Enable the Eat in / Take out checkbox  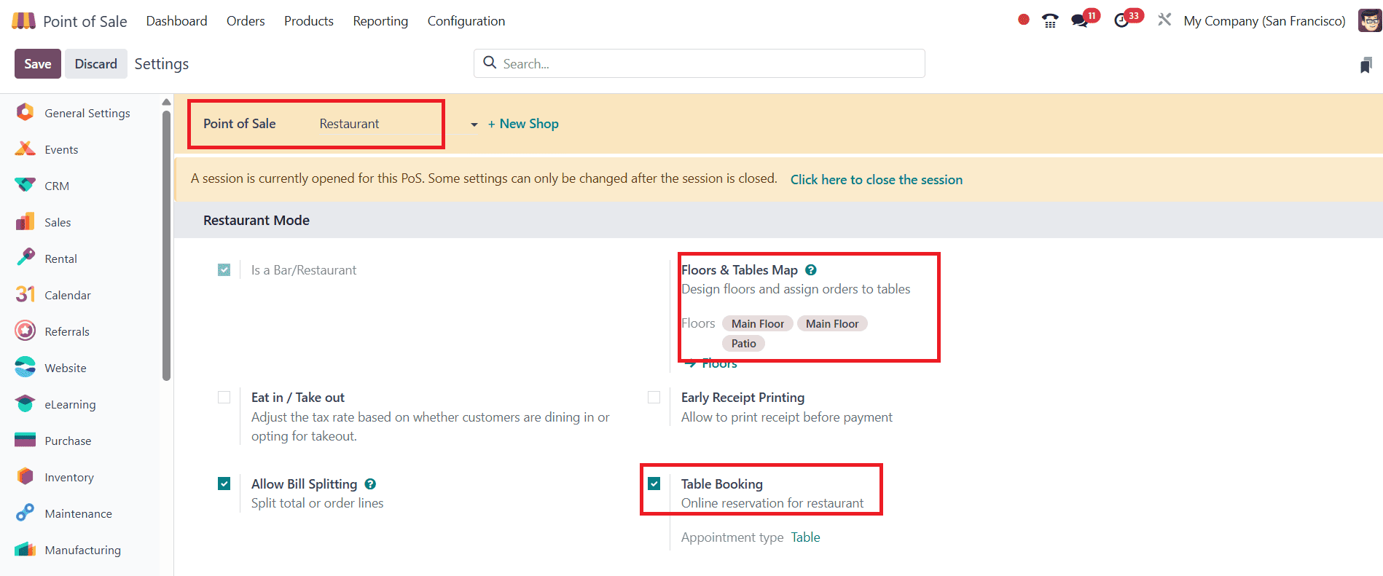224,398
